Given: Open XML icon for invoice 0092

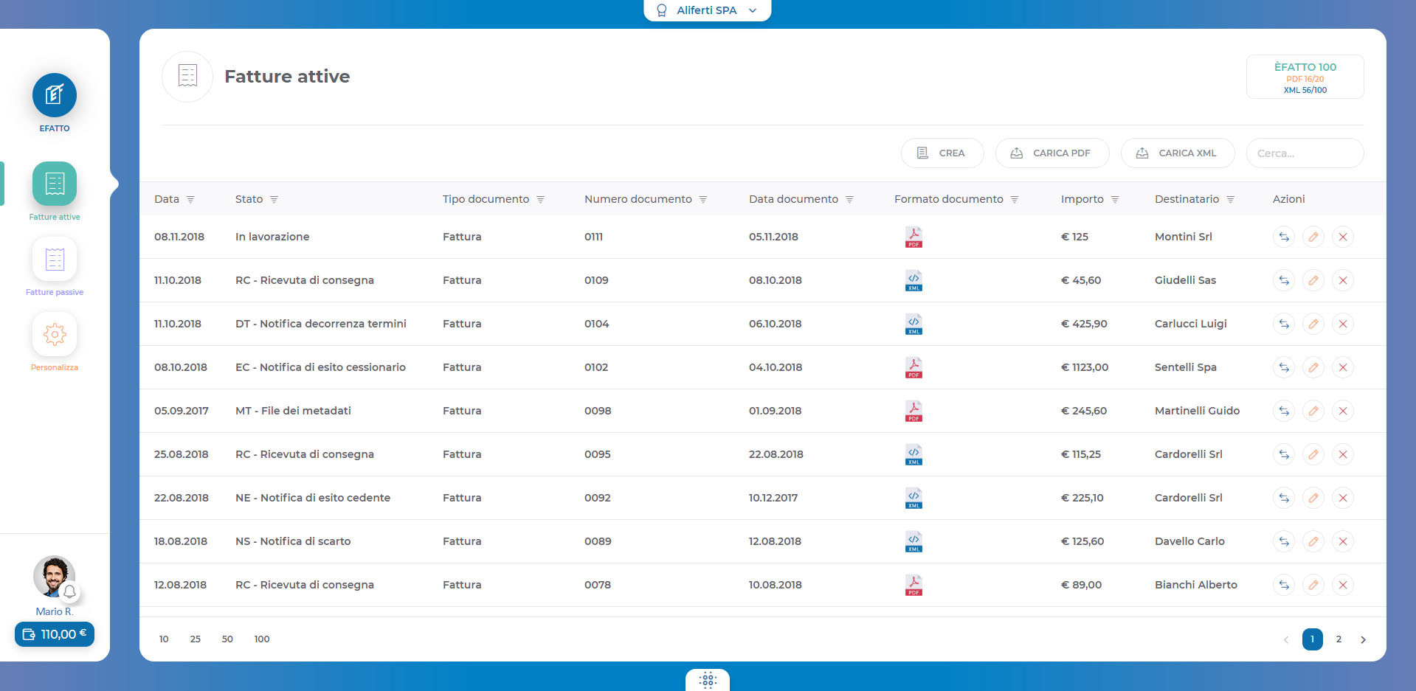Looking at the screenshot, I should coord(914,498).
